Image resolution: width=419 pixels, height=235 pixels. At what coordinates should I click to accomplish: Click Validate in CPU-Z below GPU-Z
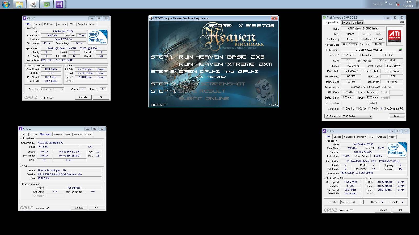383,210
